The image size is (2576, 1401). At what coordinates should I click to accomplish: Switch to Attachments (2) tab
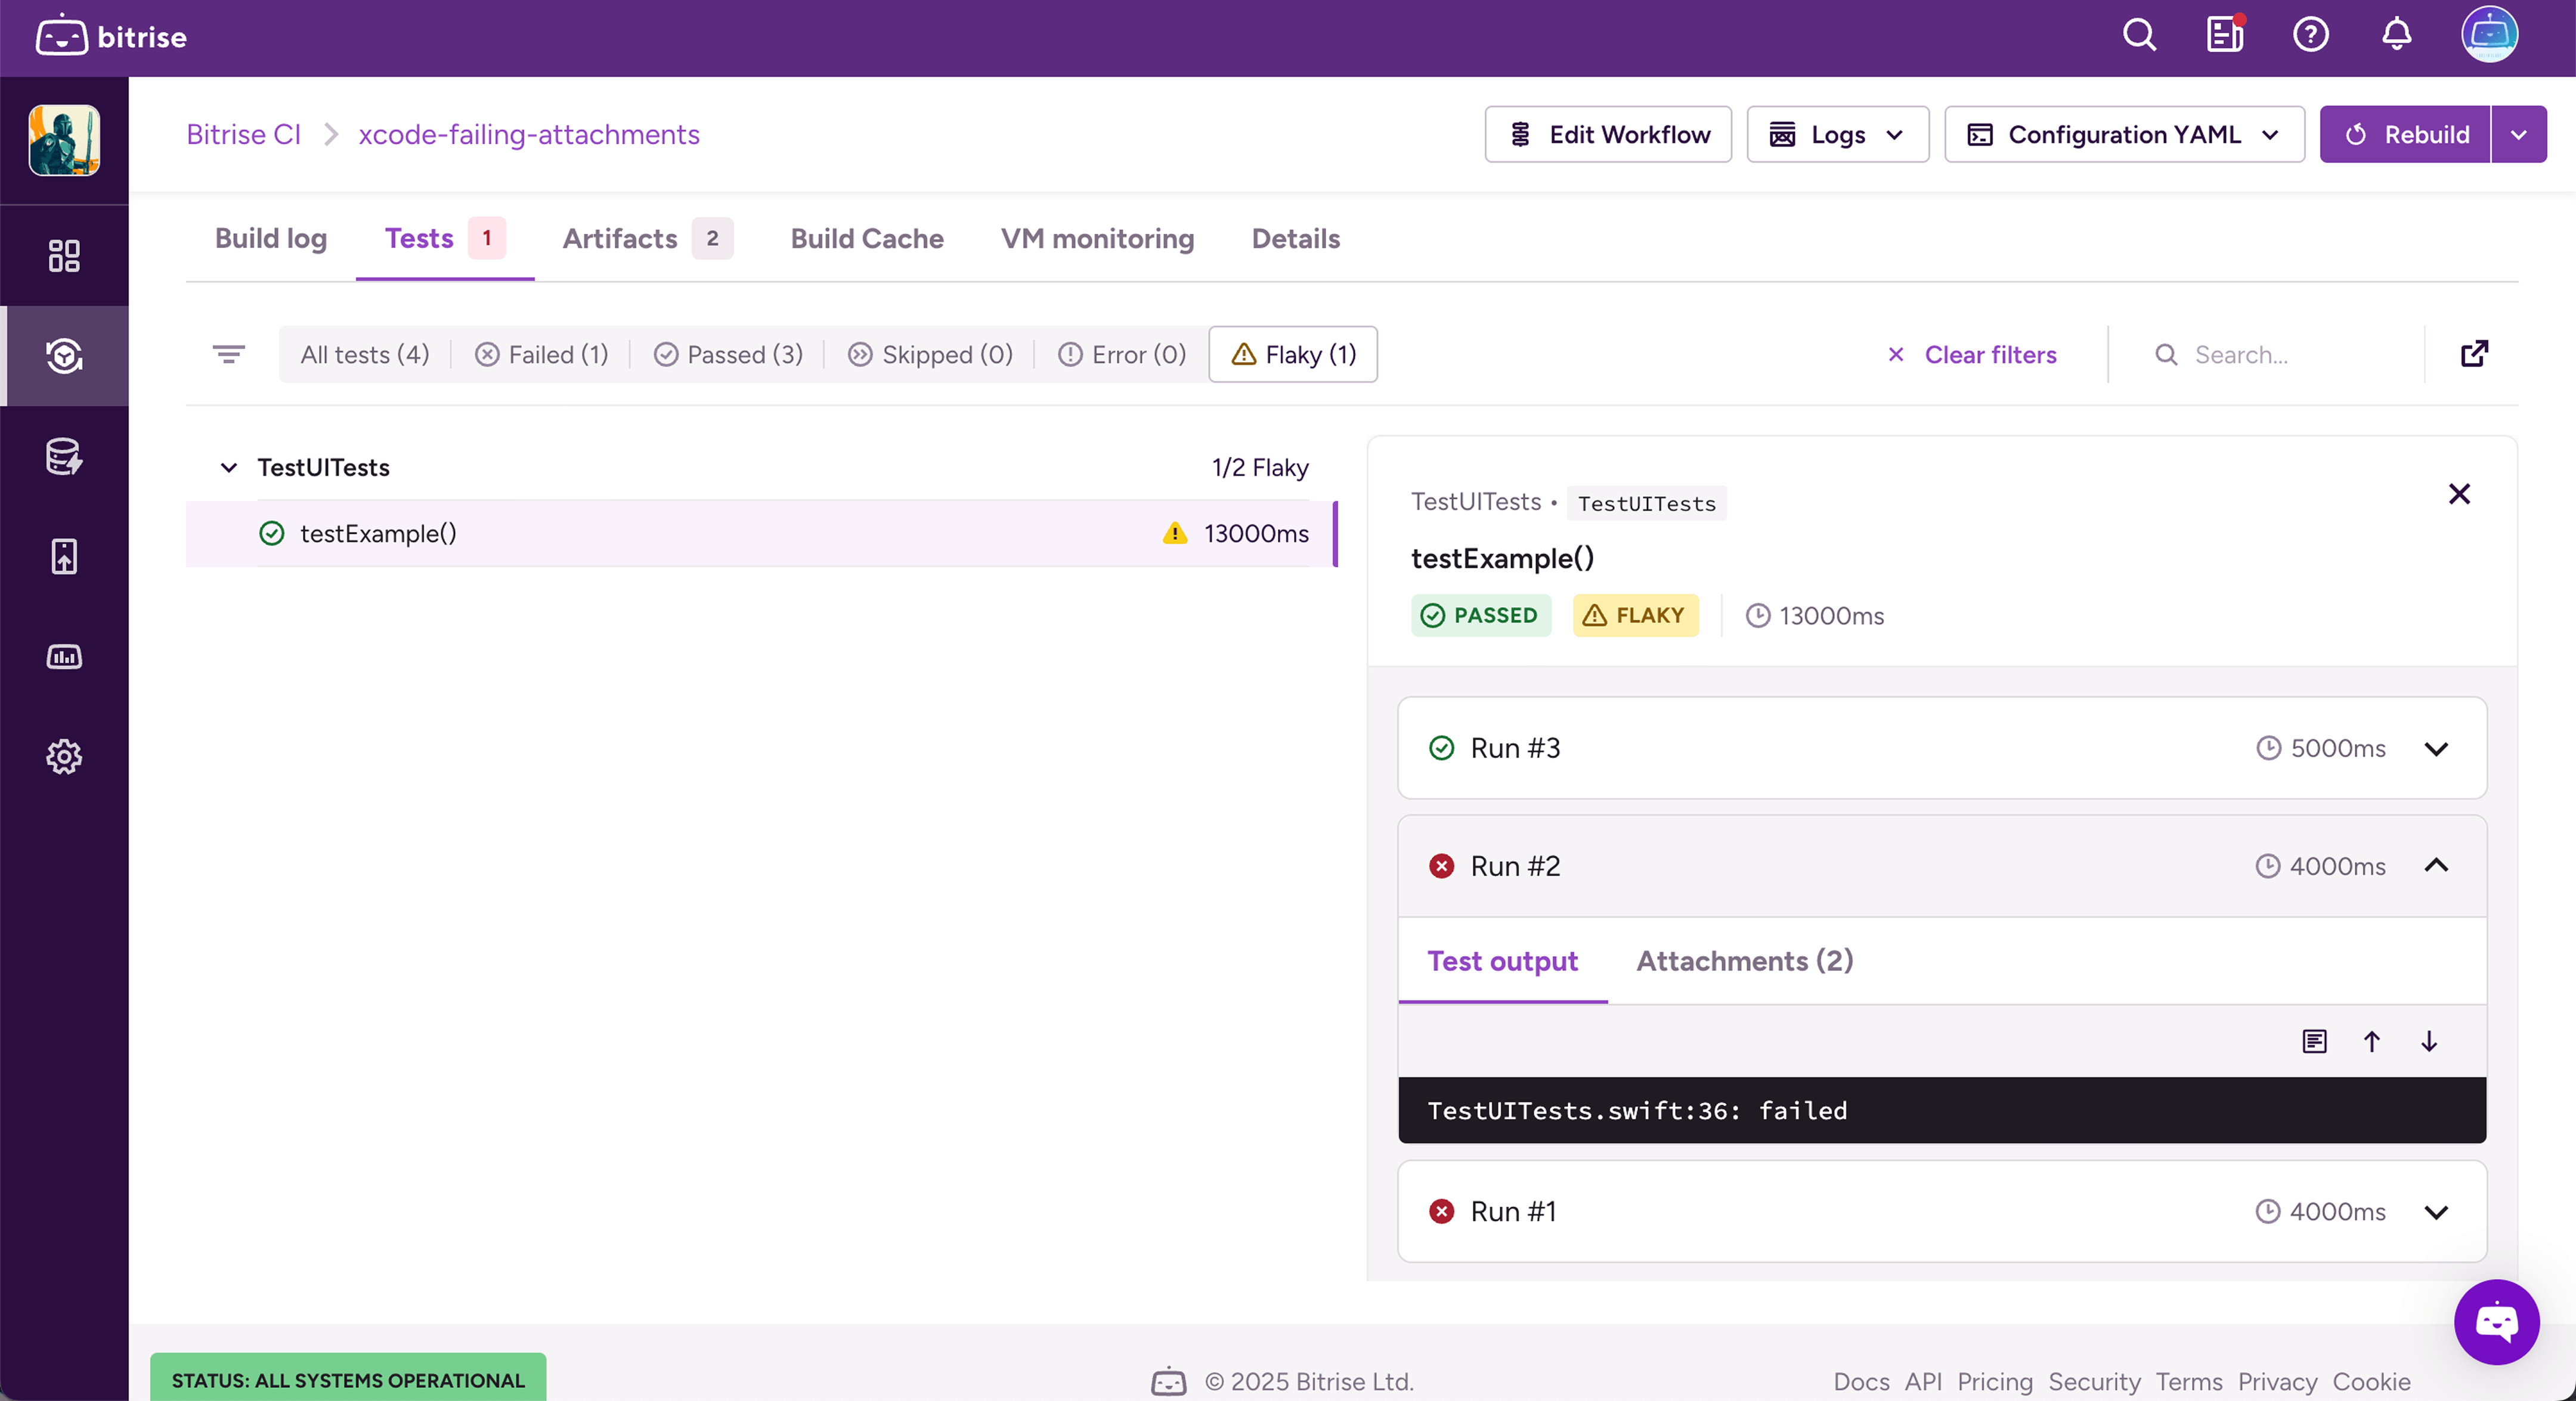click(1744, 961)
